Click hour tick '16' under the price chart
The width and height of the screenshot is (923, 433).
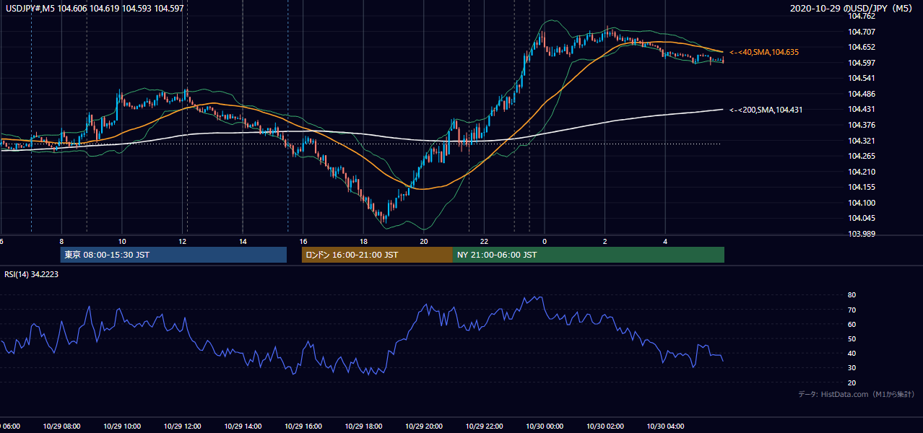303,241
